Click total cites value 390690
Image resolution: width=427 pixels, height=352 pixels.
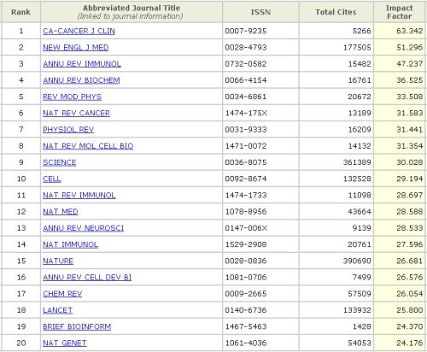click(357, 261)
